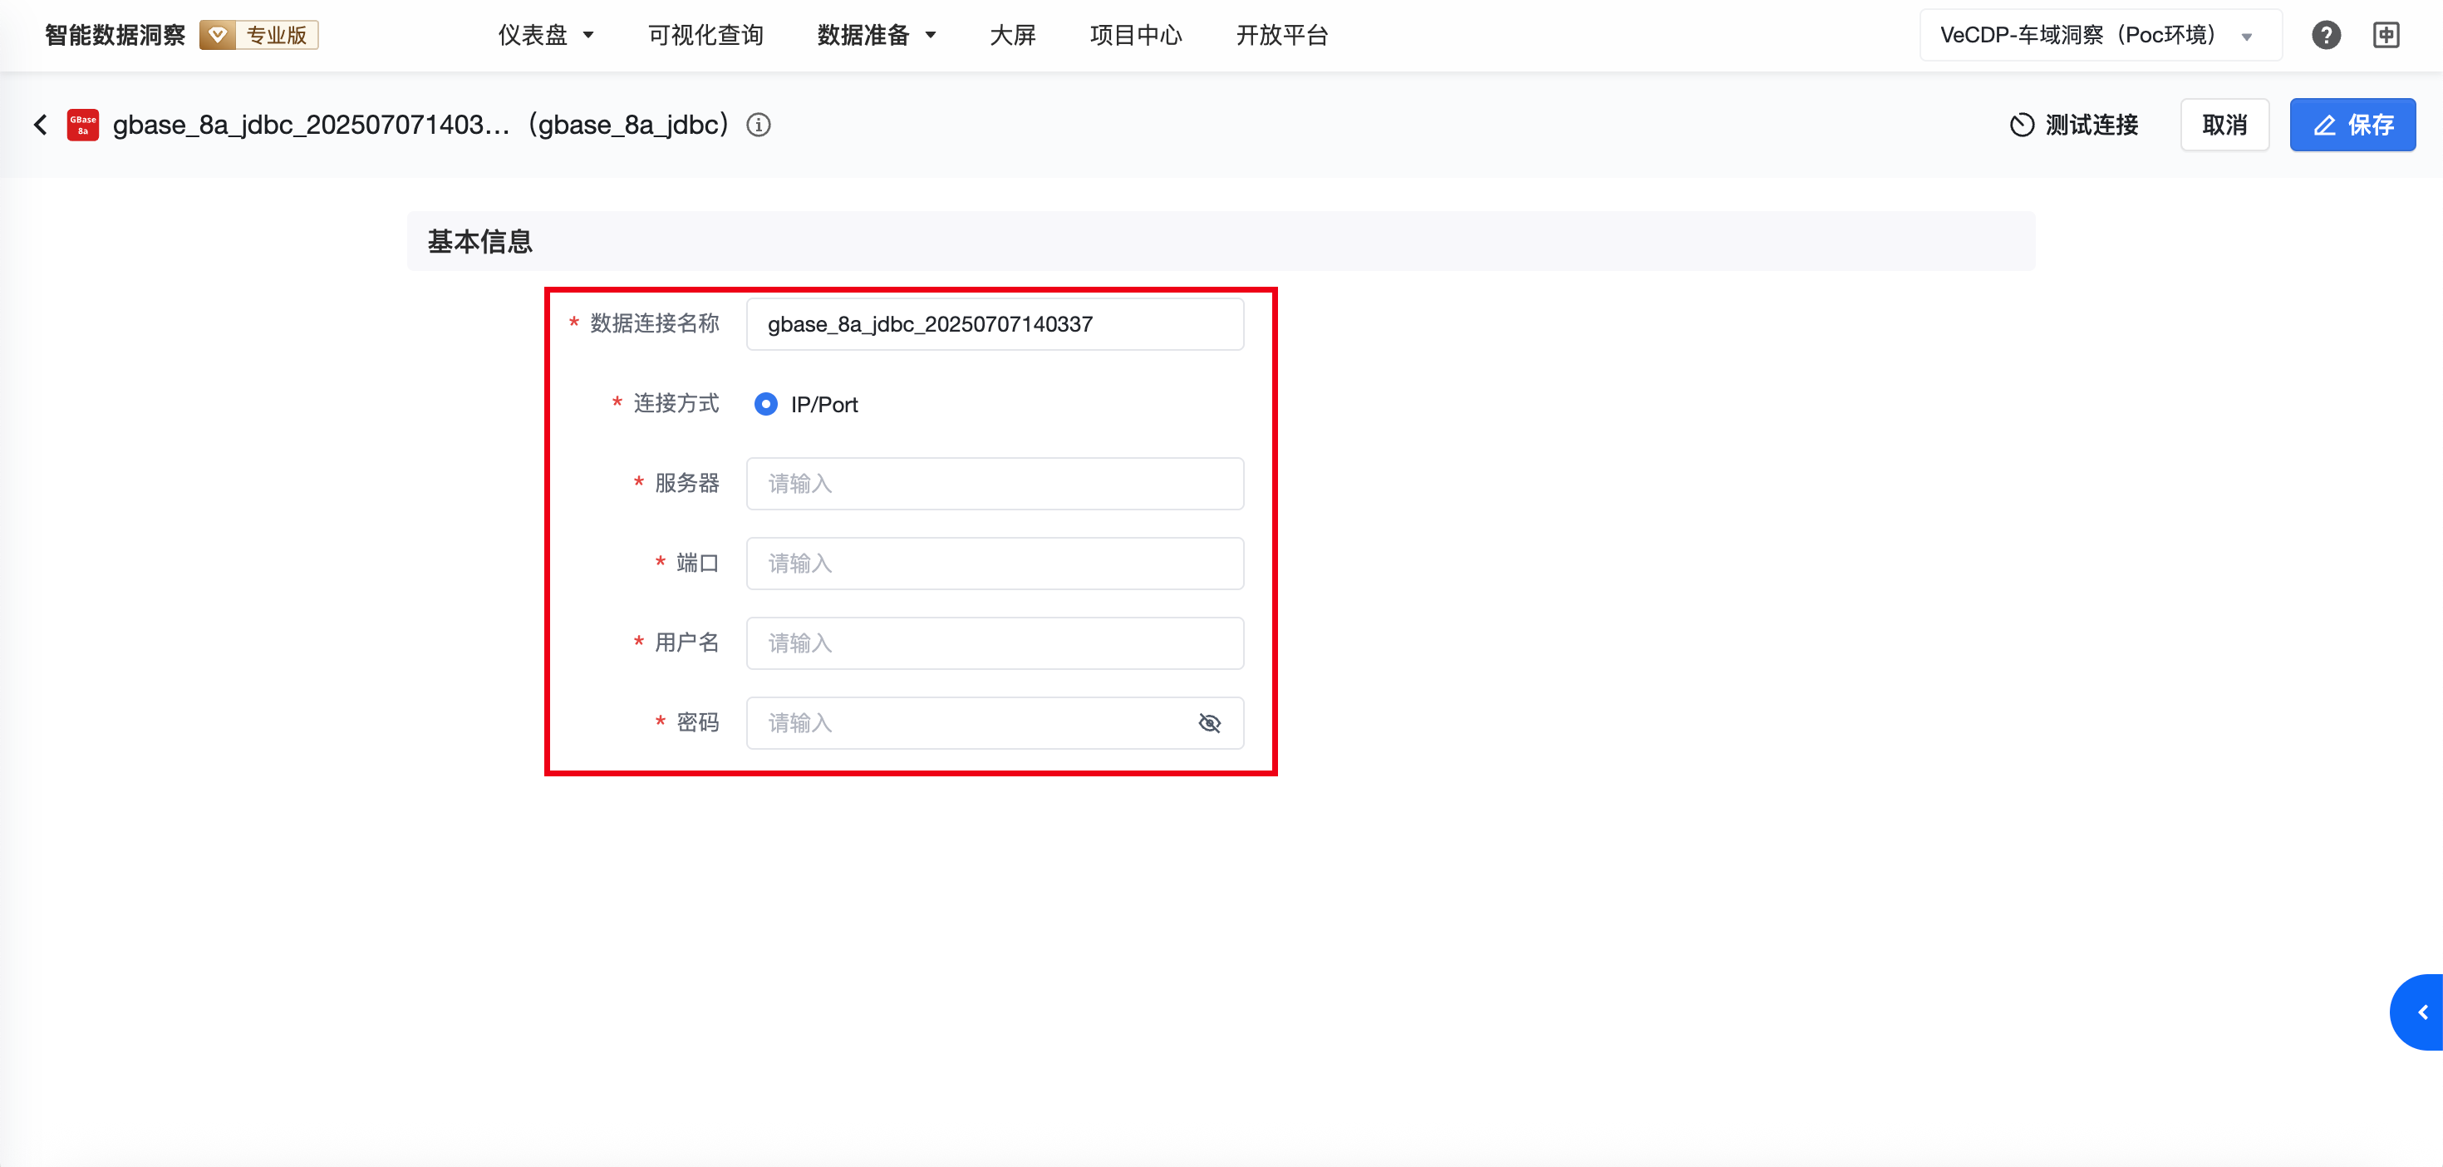Open the layout panel icon in header

2386,35
